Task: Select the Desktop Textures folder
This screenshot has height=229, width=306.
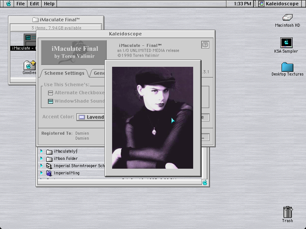Action: (x=287, y=67)
